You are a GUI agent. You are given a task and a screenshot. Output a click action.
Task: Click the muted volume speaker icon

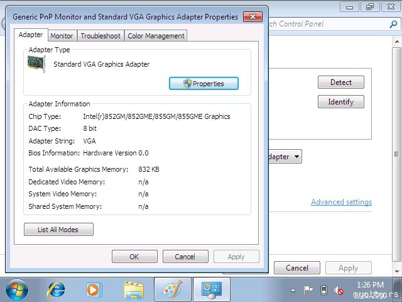(x=339, y=291)
